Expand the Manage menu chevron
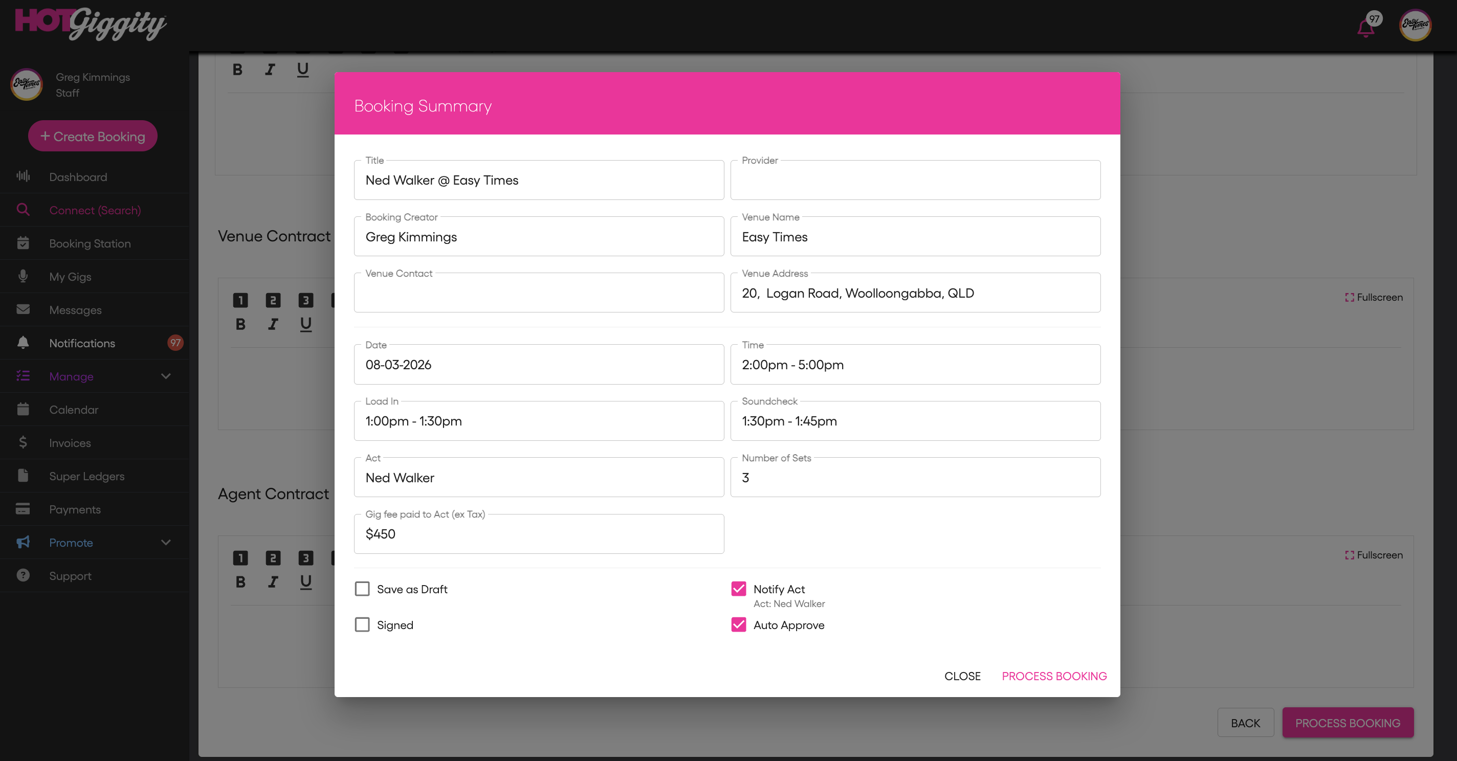Screen dimensions: 1457x761 tap(166, 376)
